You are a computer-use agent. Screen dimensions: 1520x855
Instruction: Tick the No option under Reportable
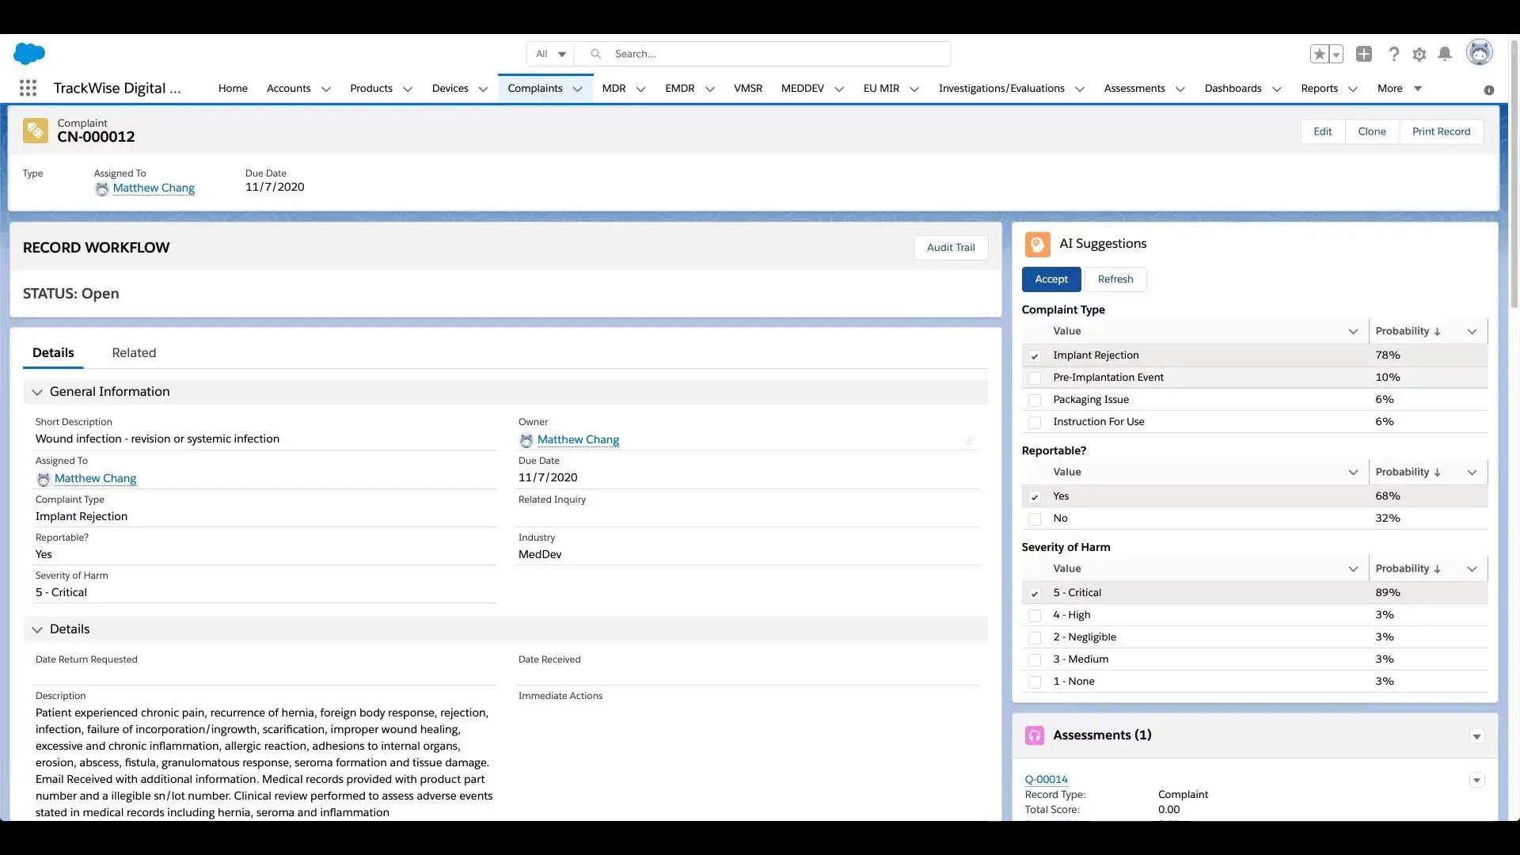click(x=1035, y=519)
